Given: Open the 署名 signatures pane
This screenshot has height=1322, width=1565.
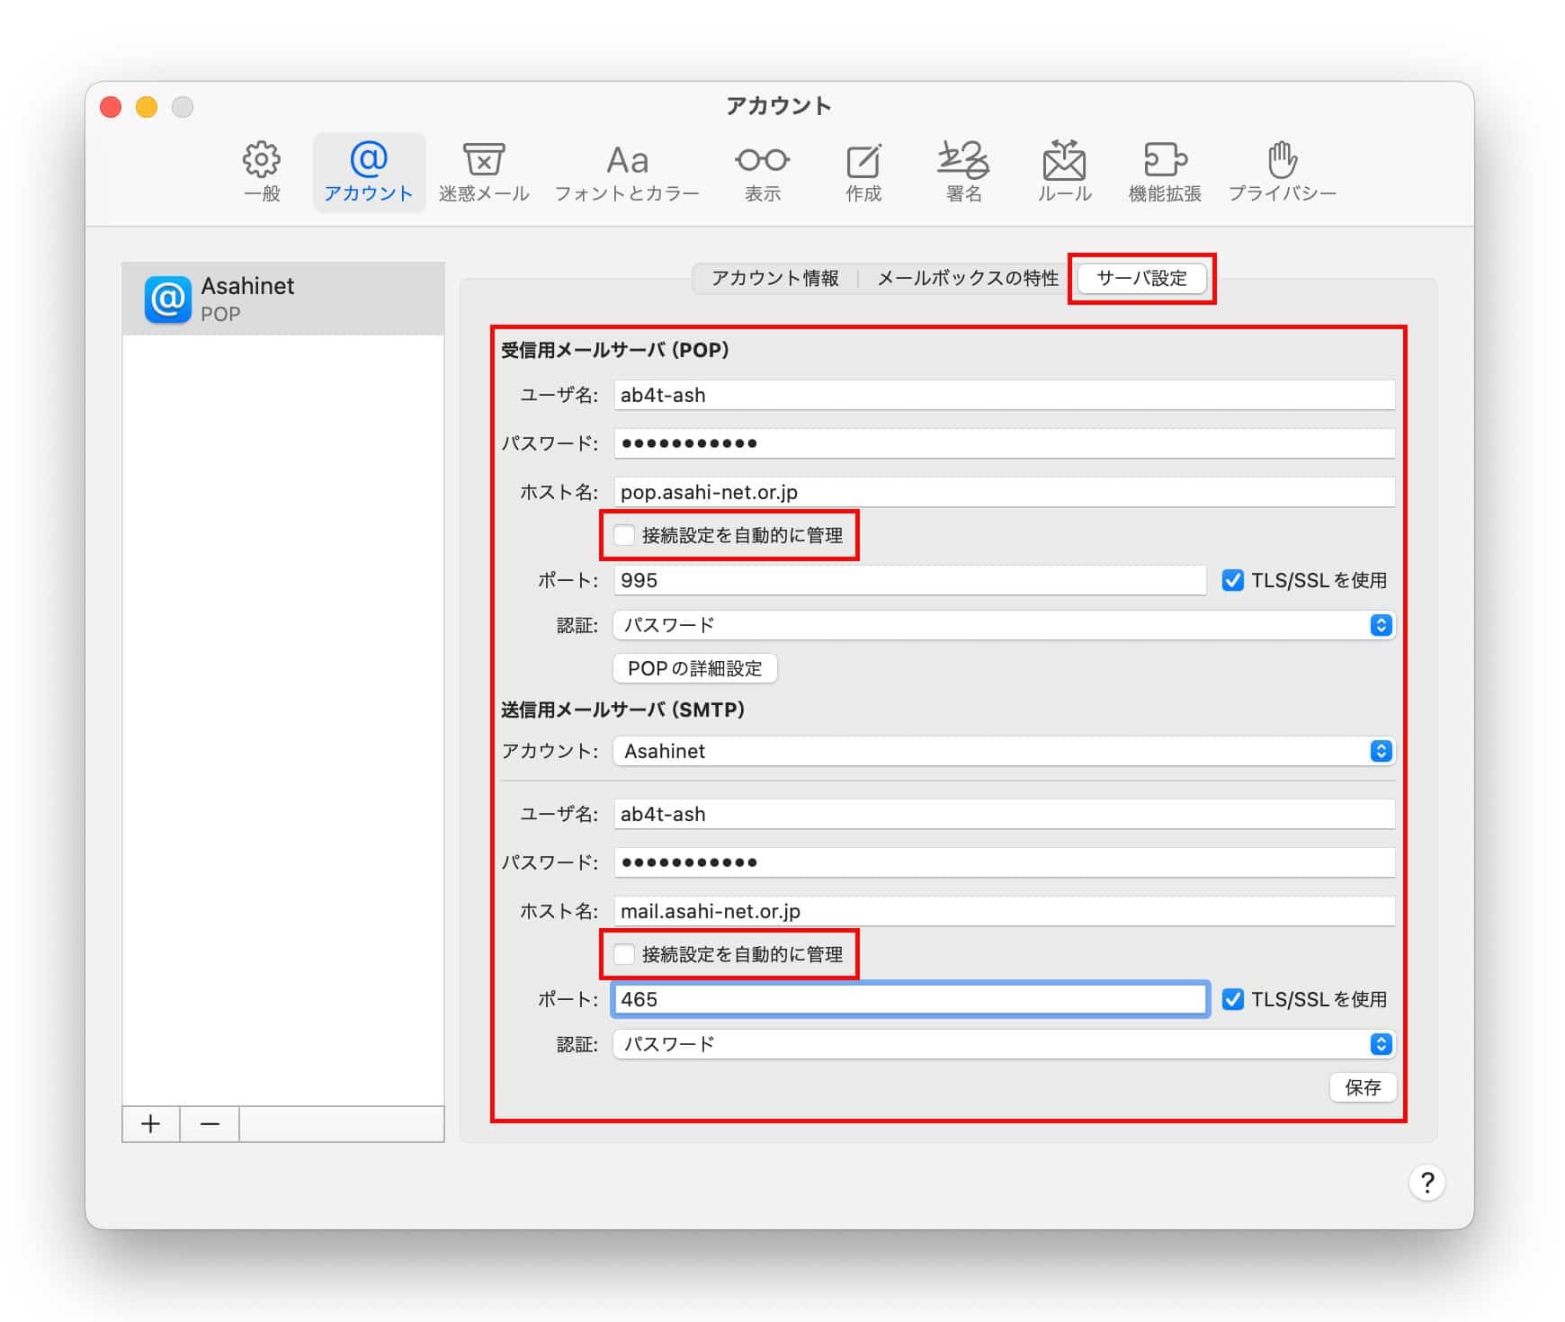Looking at the screenshot, I should click(x=963, y=172).
